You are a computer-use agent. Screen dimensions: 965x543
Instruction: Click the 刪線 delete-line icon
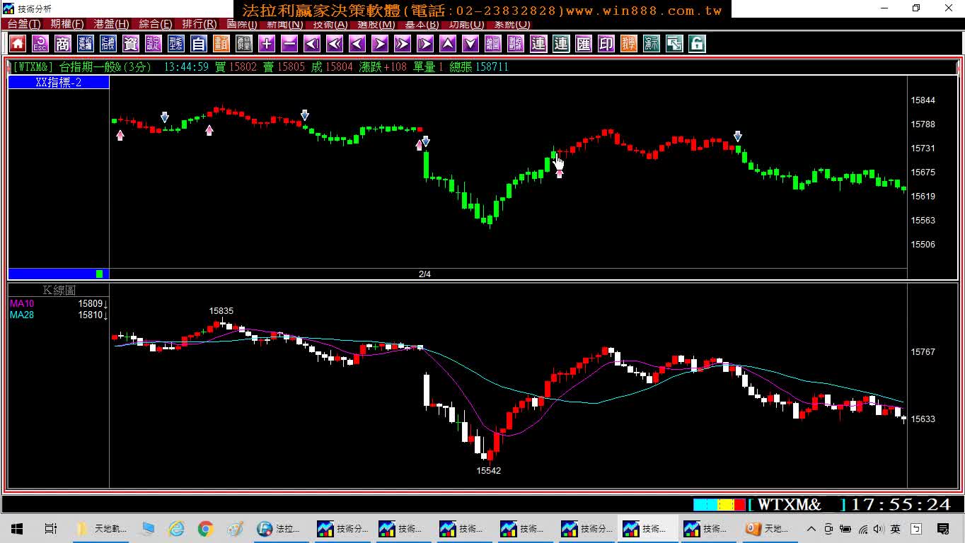point(516,44)
